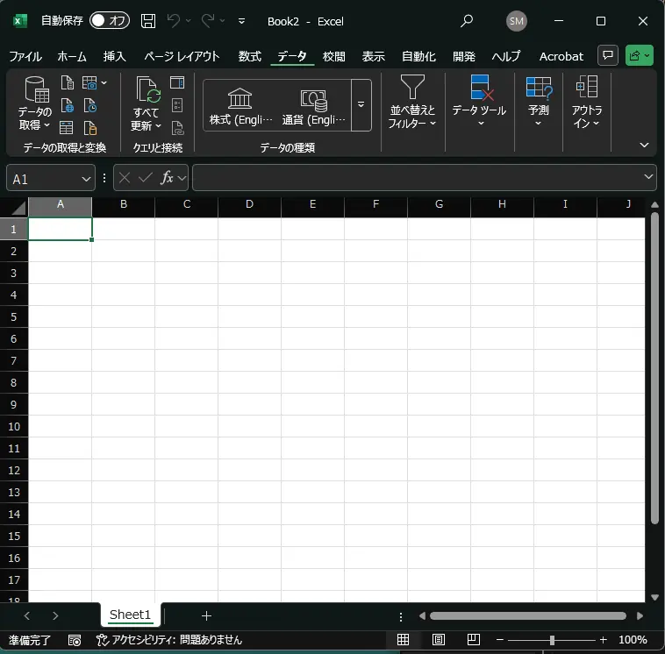This screenshot has height=654, width=665.
Task: Switch to the Acrobat tab
Action: [x=561, y=56]
